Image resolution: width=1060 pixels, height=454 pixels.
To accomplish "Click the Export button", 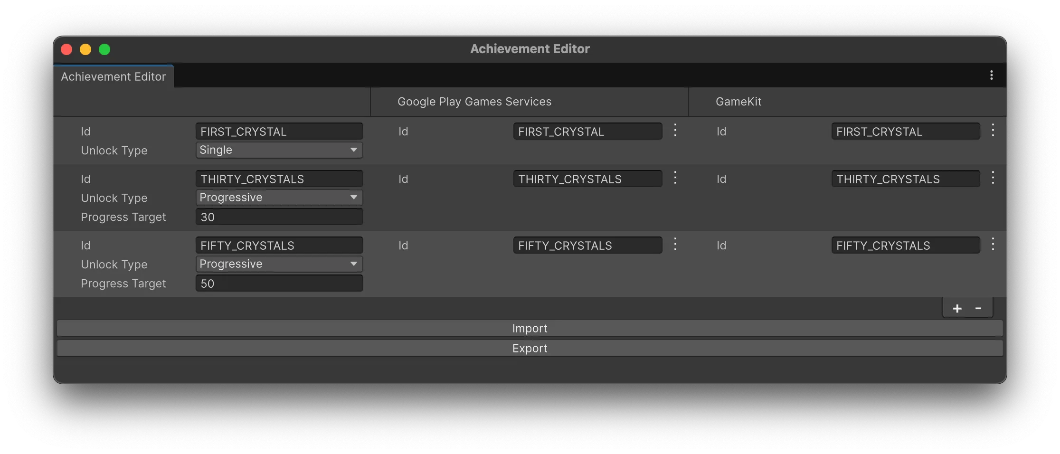I will (530, 348).
